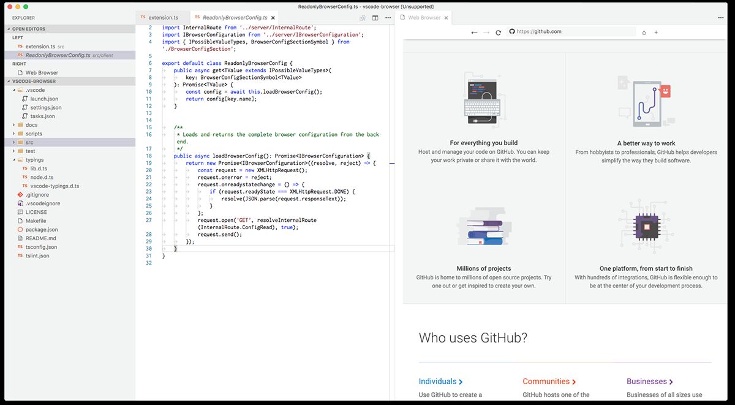
Task: Activate the Web Browser tab
Action: (424, 18)
